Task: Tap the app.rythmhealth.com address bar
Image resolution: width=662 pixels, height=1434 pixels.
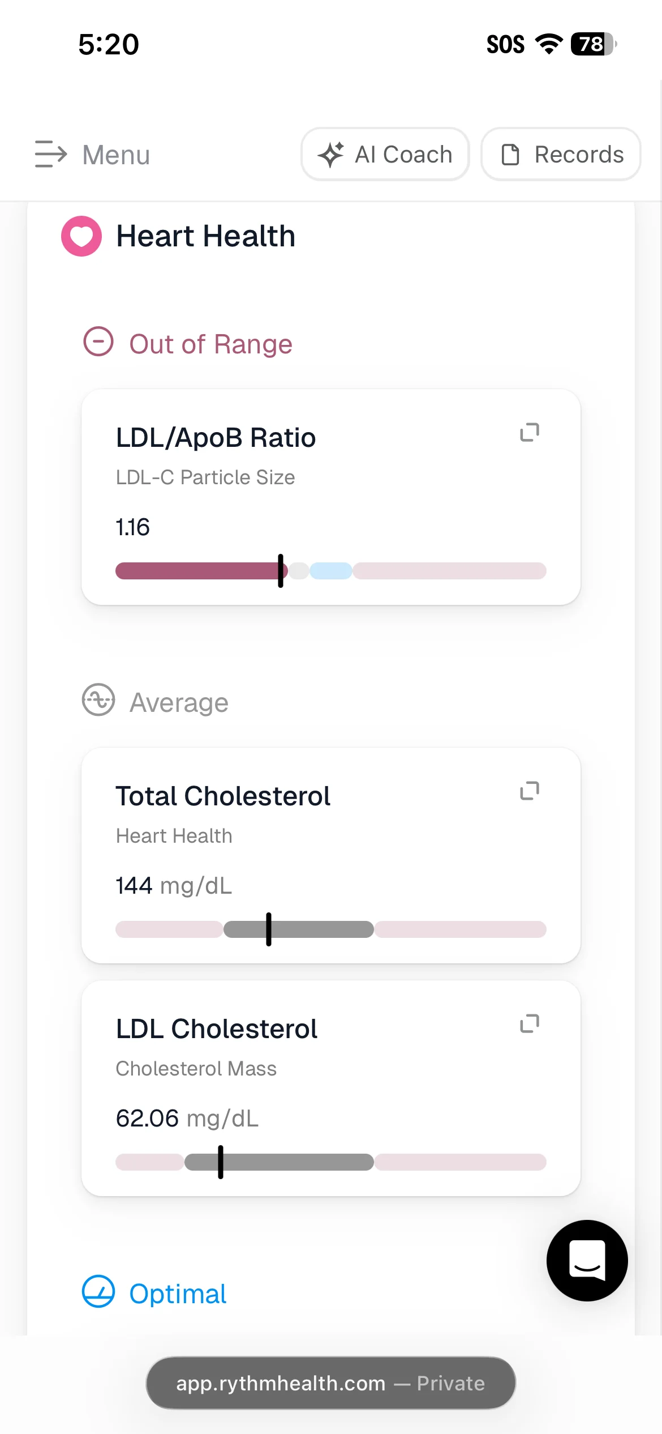Action: 331,1383
